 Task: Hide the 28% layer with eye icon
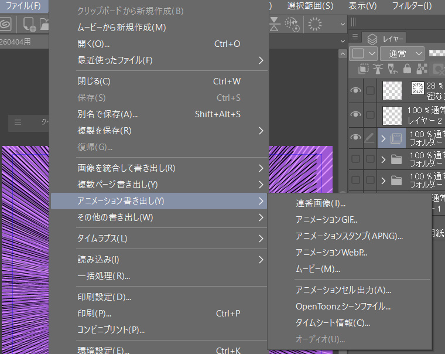(355, 90)
